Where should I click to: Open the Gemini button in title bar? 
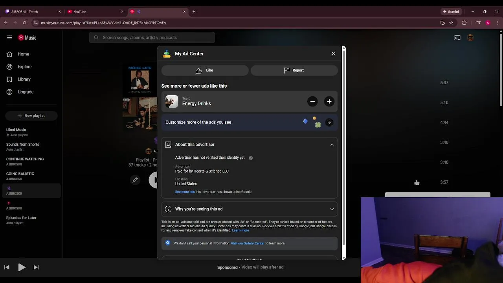451,12
